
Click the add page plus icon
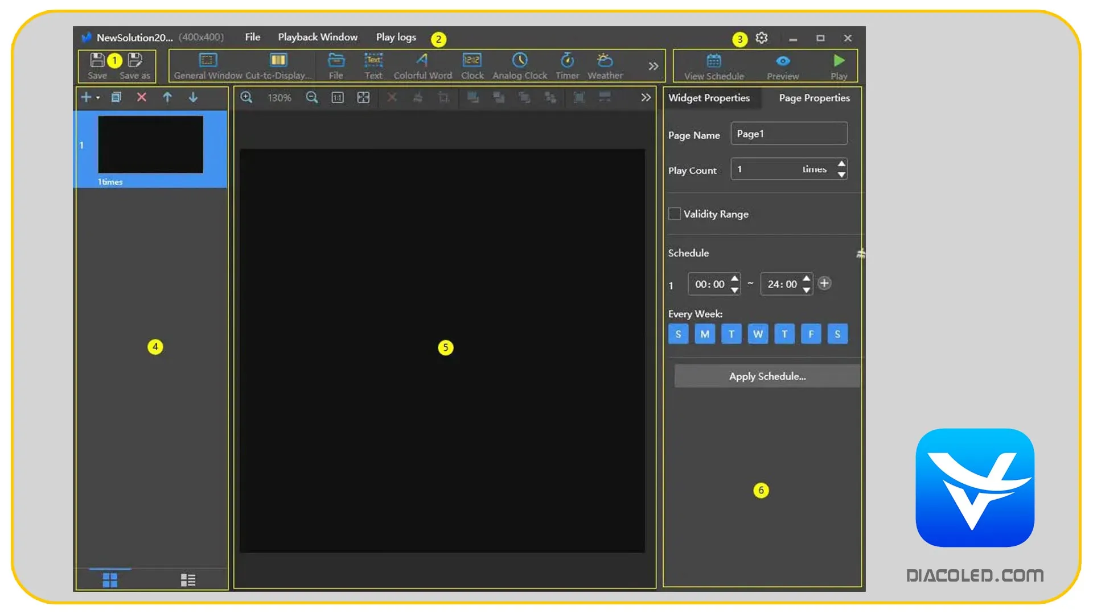pos(86,97)
